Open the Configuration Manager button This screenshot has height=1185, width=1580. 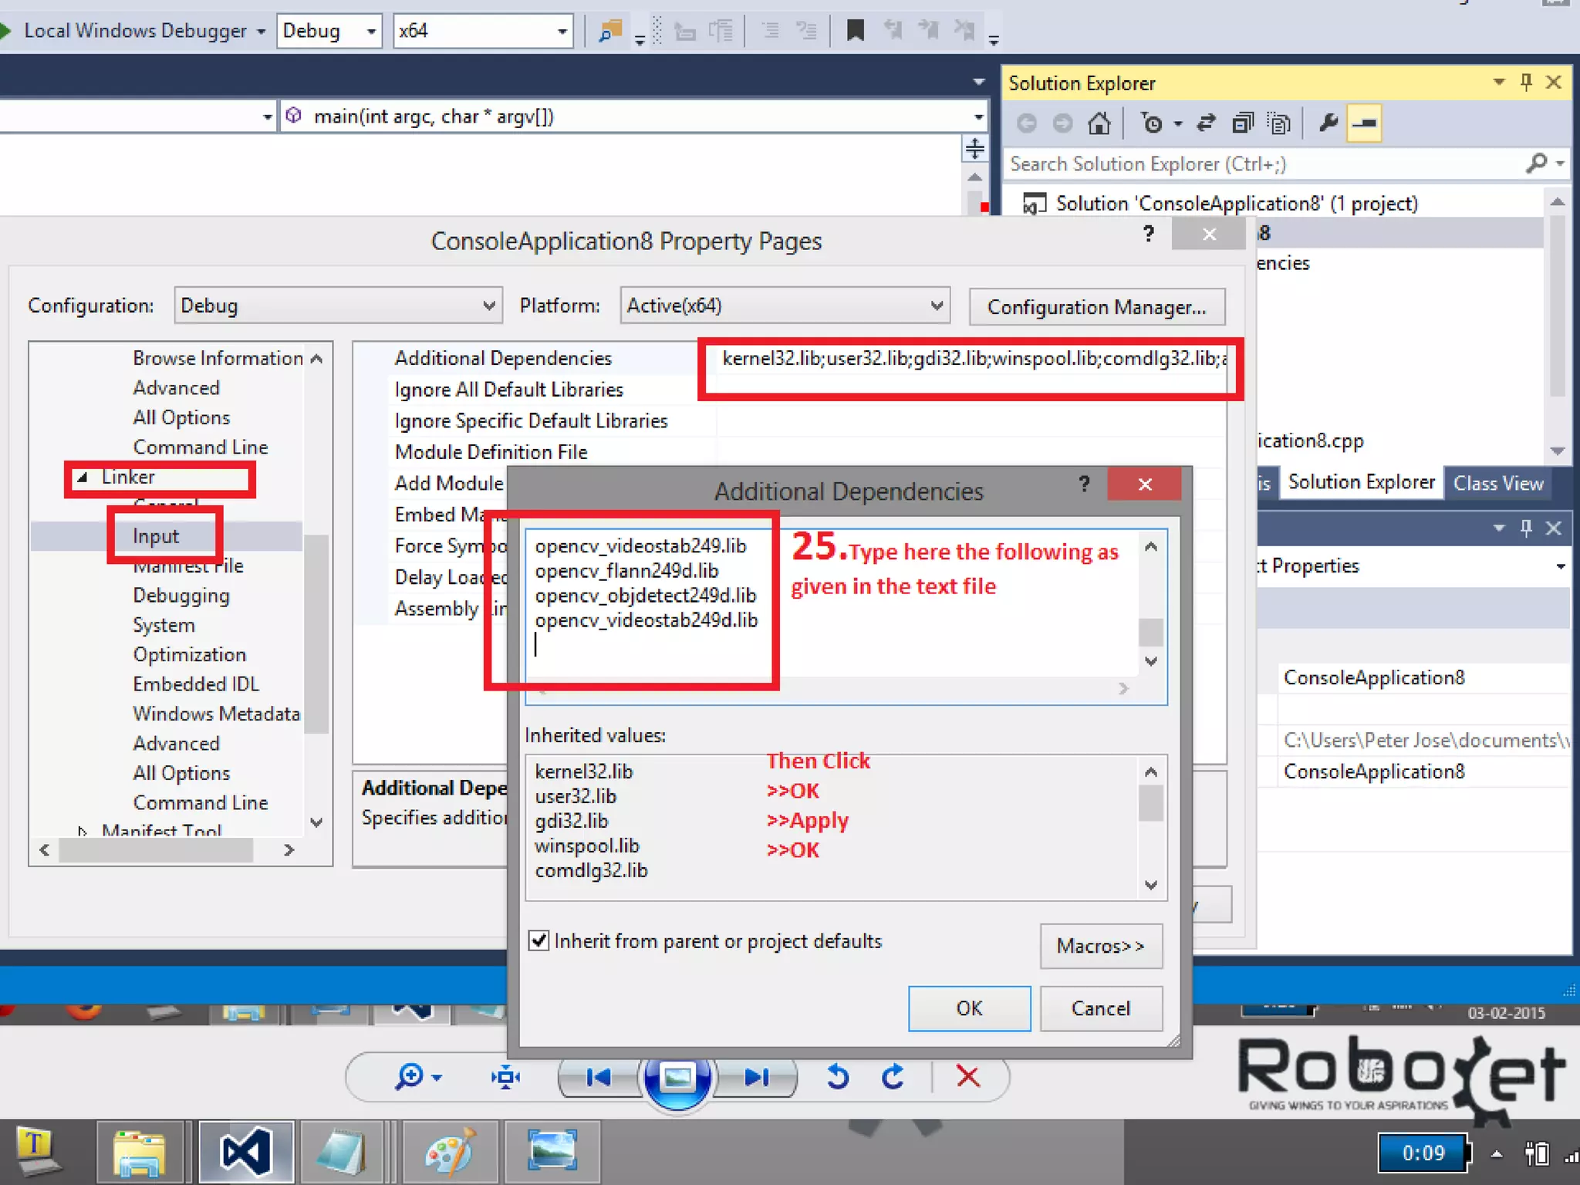(1096, 307)
